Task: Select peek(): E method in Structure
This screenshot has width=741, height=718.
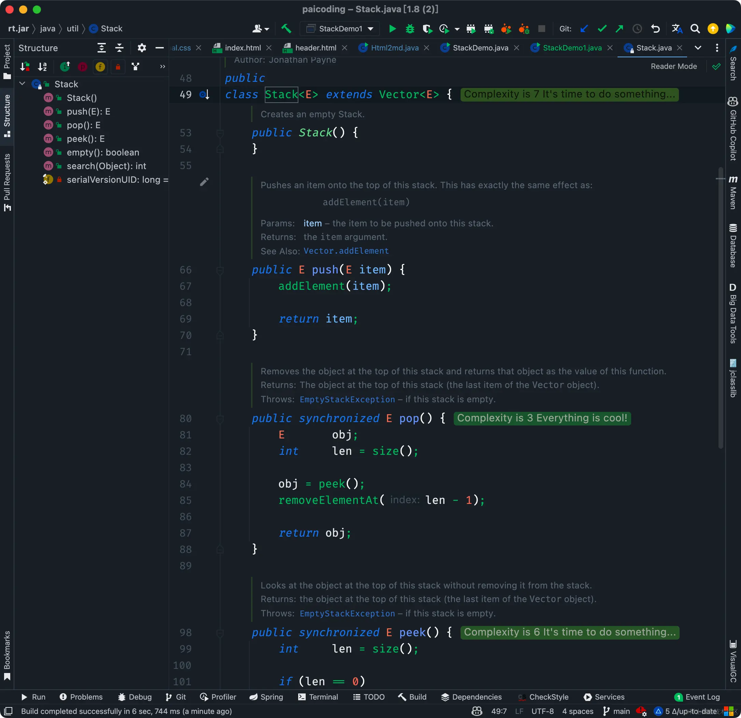Action: (85, 139)
